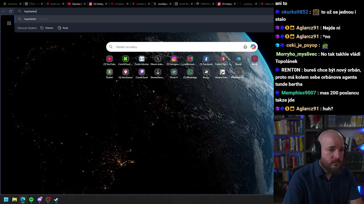The width and height of the screenshot is (364, 204).
Task: Close the novinkycz X tab
Action: click(x=170, y=4)
